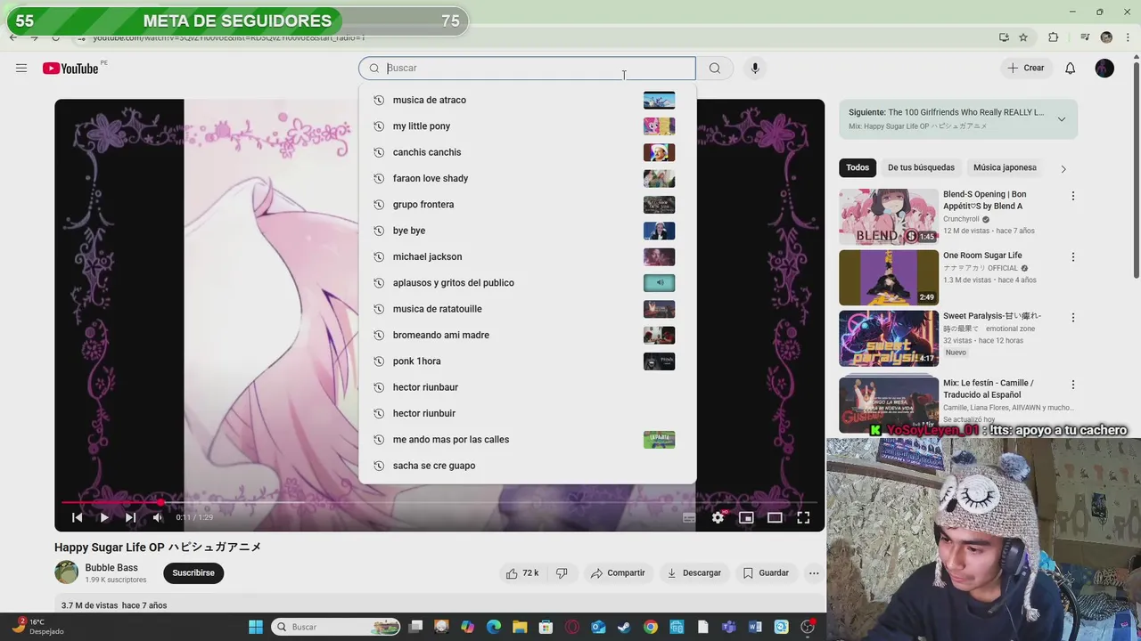This screenshot has height=641, width=1141.
Task: Open the YouTube hamburger guide menu
Action: tap(21, 68)
